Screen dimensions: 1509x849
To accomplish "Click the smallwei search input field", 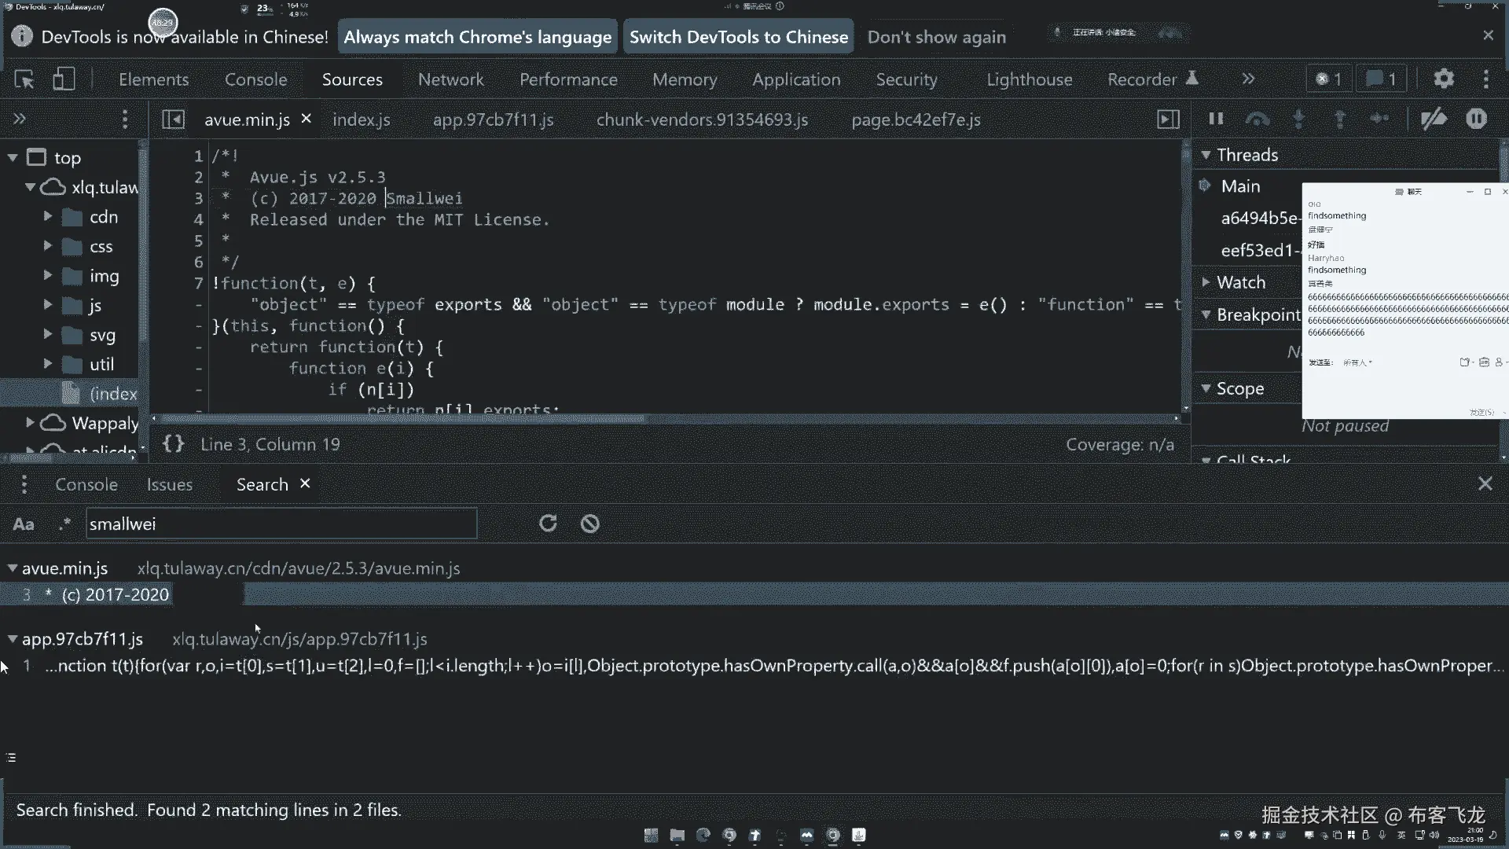I will (281, 524).
